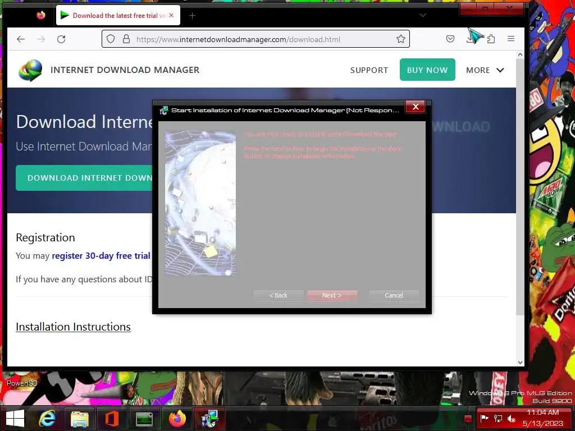Open the Firefox extensions puzzle icon
The height and width of the screenshot is (431, 575).
pyautogui.click(x=491, y=39)
